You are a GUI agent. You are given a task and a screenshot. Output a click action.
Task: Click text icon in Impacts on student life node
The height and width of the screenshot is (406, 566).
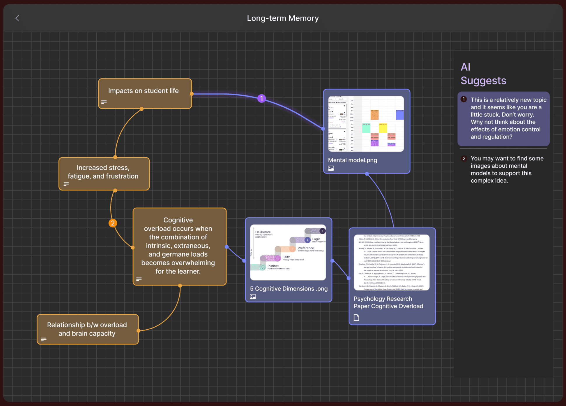point(104,102)
